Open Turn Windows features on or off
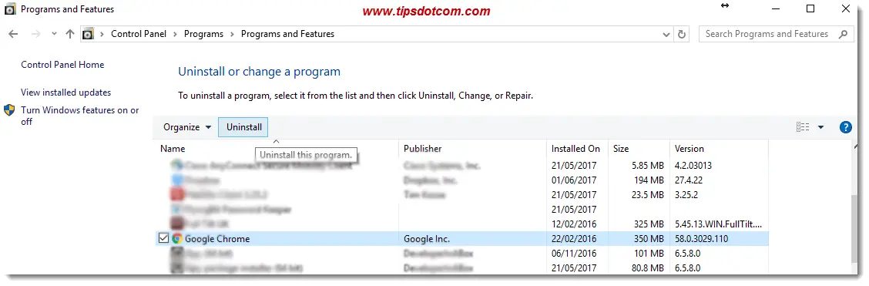This screenshot has width=869, height=286. coord(80,116)
